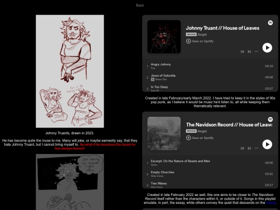Viewport: 280px width, 210px height.
Task: Skip to next track in Navidson Record player
Action: coord(249,148)
